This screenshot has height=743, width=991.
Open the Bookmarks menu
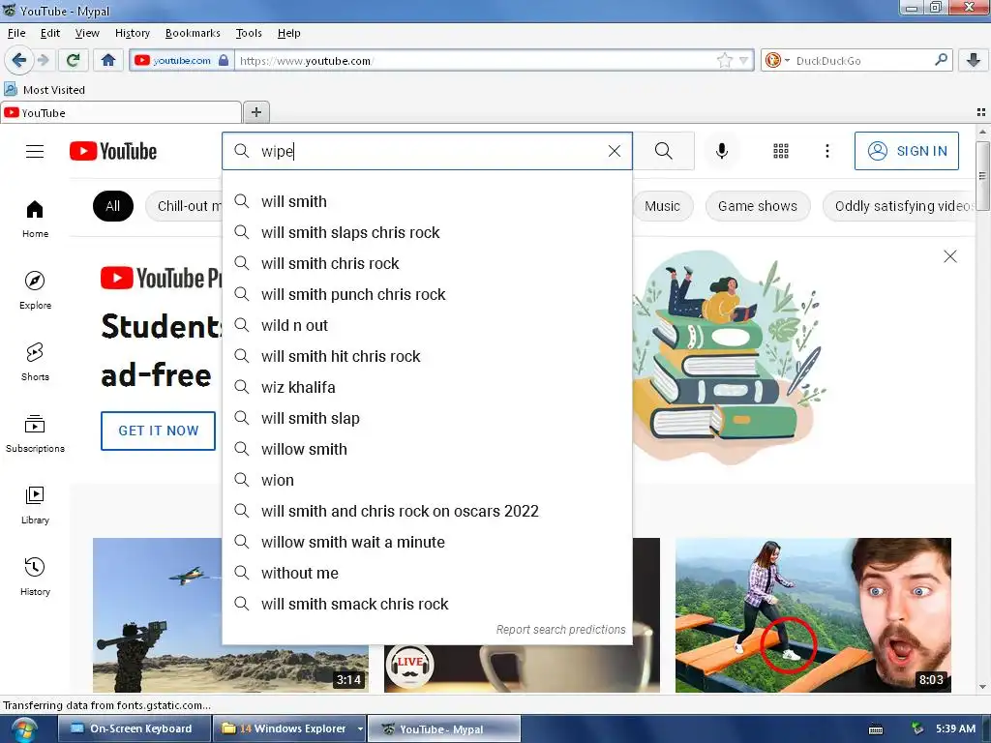click(193, 33)
